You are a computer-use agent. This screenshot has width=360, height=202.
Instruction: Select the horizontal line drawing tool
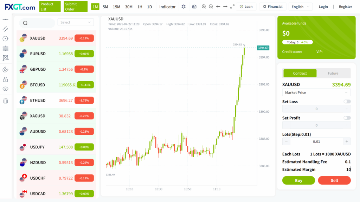click(5, 19)
